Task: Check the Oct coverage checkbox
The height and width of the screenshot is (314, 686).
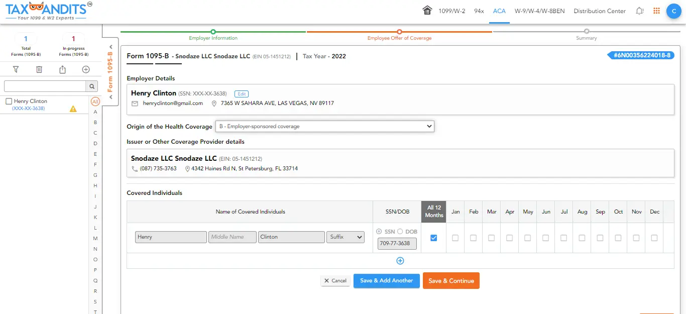Action: [618, 238]
